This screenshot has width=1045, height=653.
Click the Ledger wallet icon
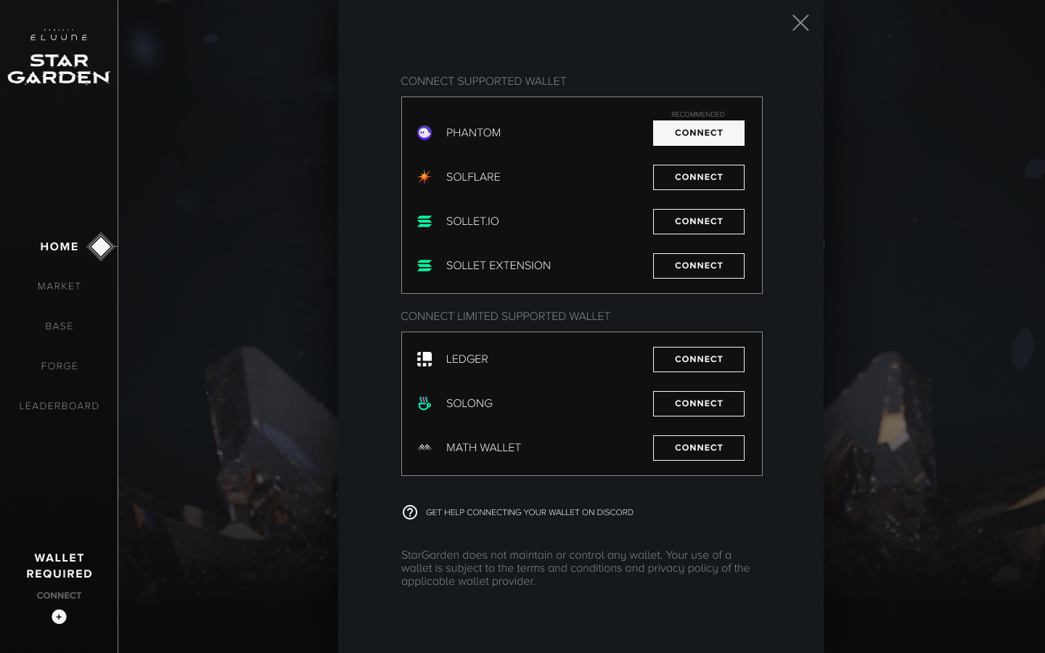click(x=425, y=359)
